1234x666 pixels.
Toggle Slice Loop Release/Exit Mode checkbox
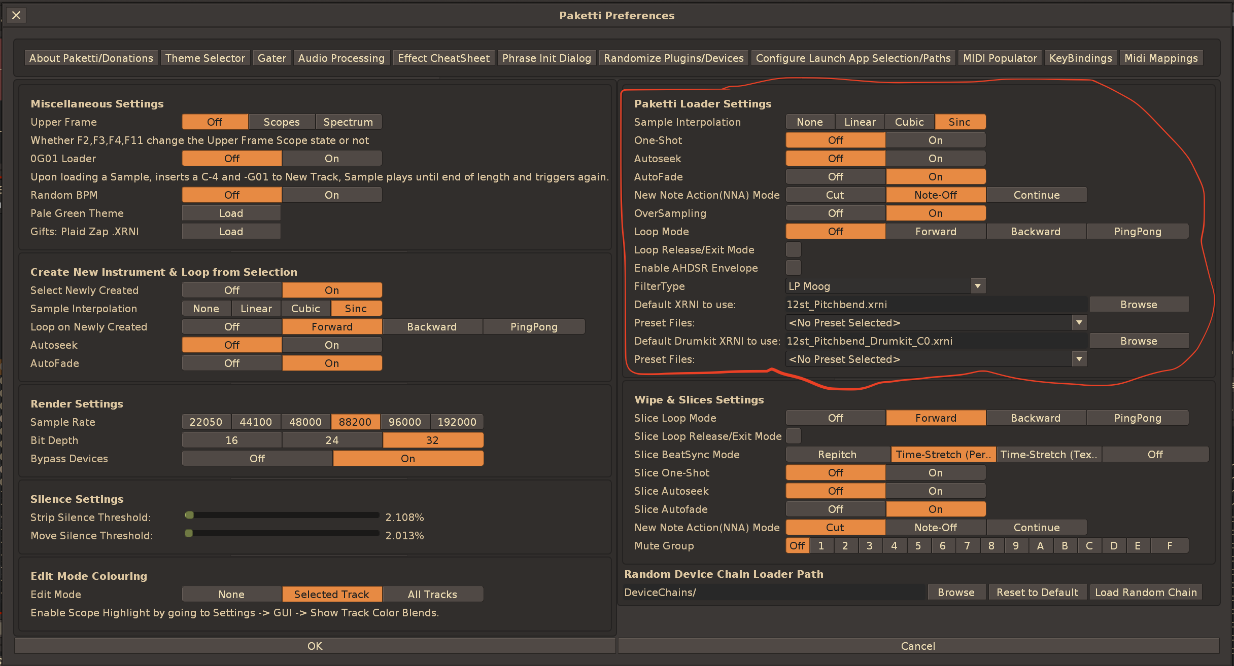(793, 436)
